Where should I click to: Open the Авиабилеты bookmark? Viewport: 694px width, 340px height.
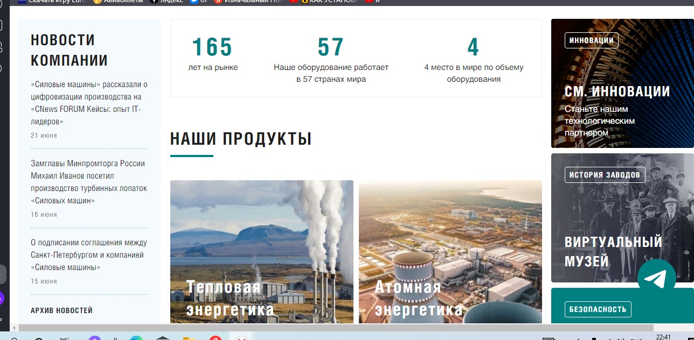click(118, 2)
